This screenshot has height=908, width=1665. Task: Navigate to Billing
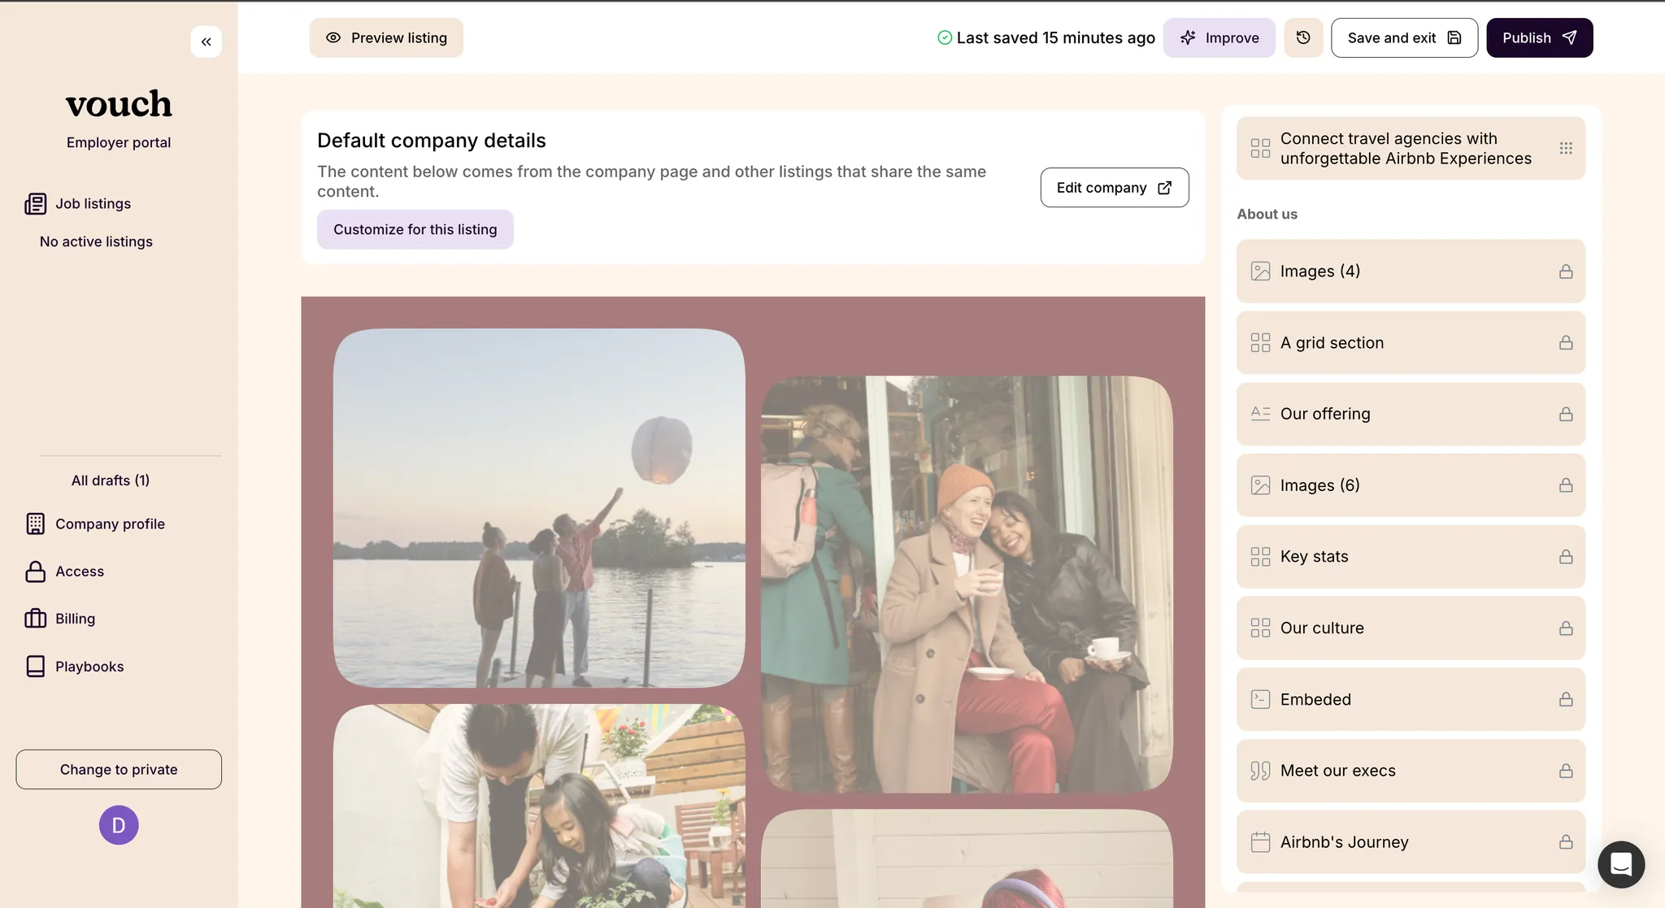click(x=75, y=619)
